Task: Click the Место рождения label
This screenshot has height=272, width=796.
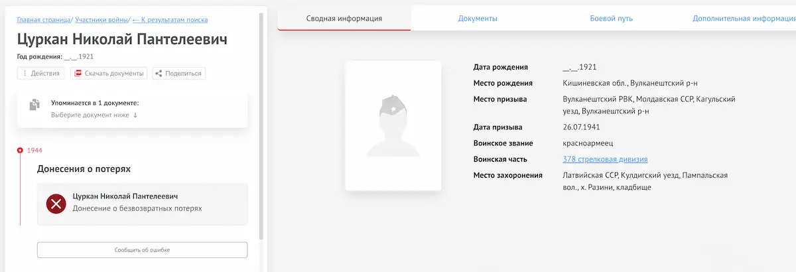Action: click(503, 83)
